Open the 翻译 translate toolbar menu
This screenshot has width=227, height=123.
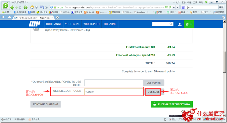coord(183,12)
